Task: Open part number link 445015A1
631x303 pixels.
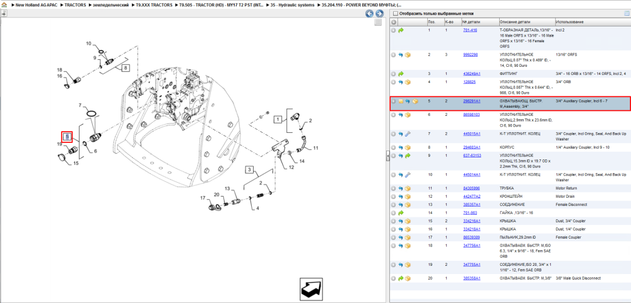Action: (x=471, y=134)
